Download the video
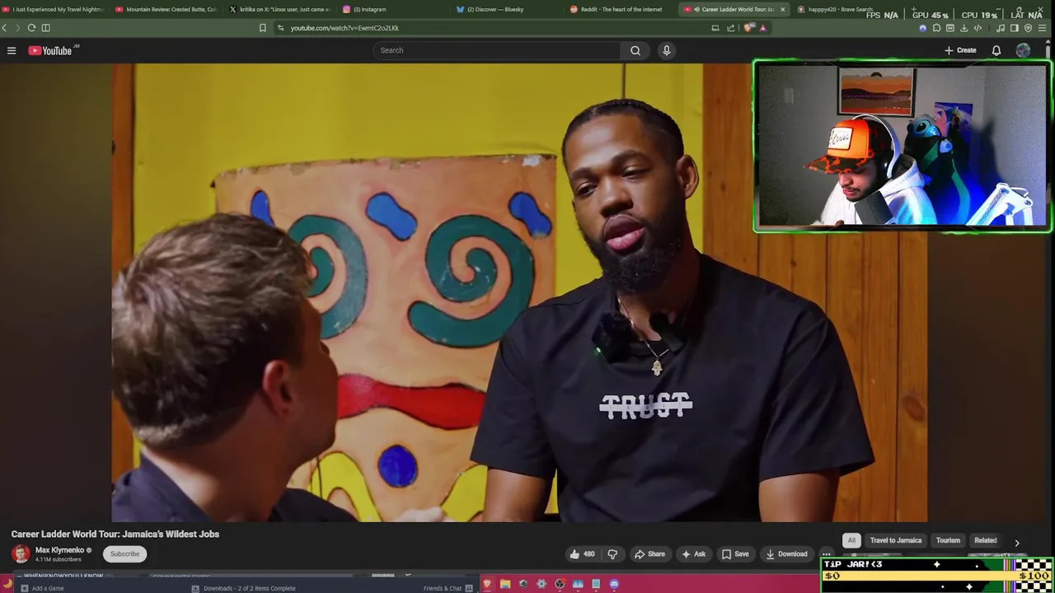 [x=787, y=554]
